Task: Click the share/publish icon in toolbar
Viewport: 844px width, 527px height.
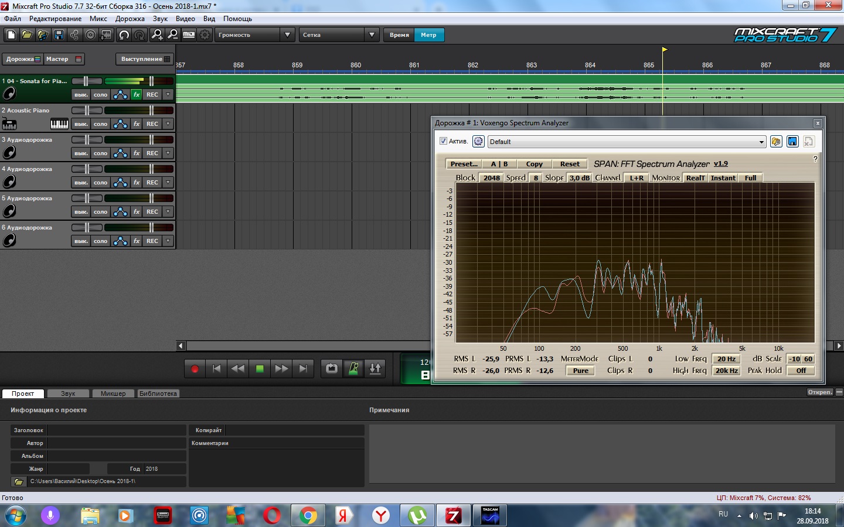Action: point(74,35)
